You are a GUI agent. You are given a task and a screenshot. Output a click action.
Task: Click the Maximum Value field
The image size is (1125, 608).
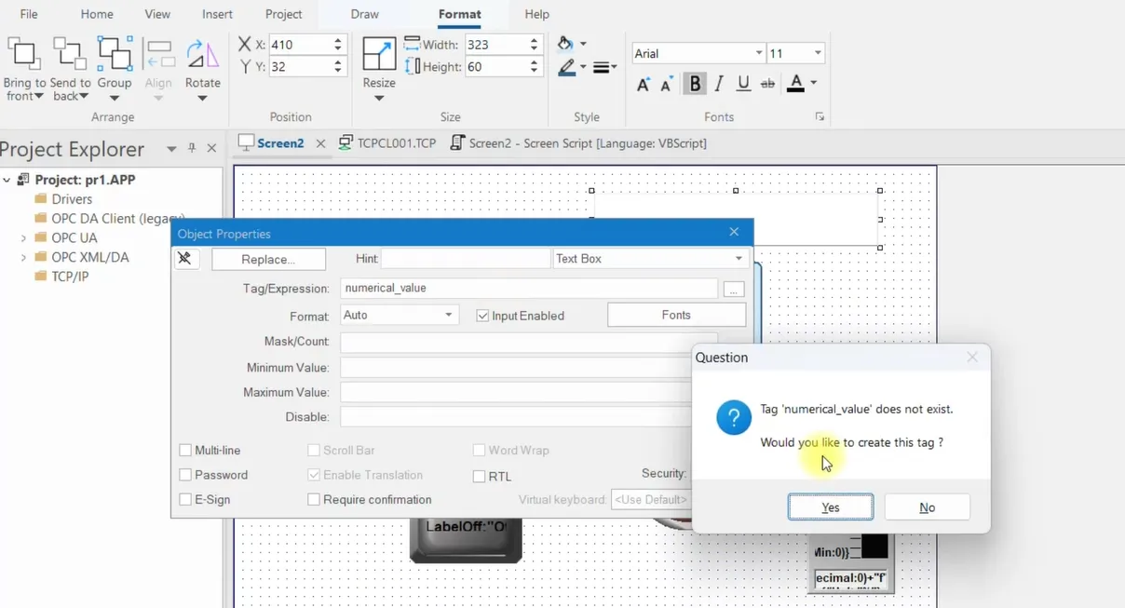[516, 392]
